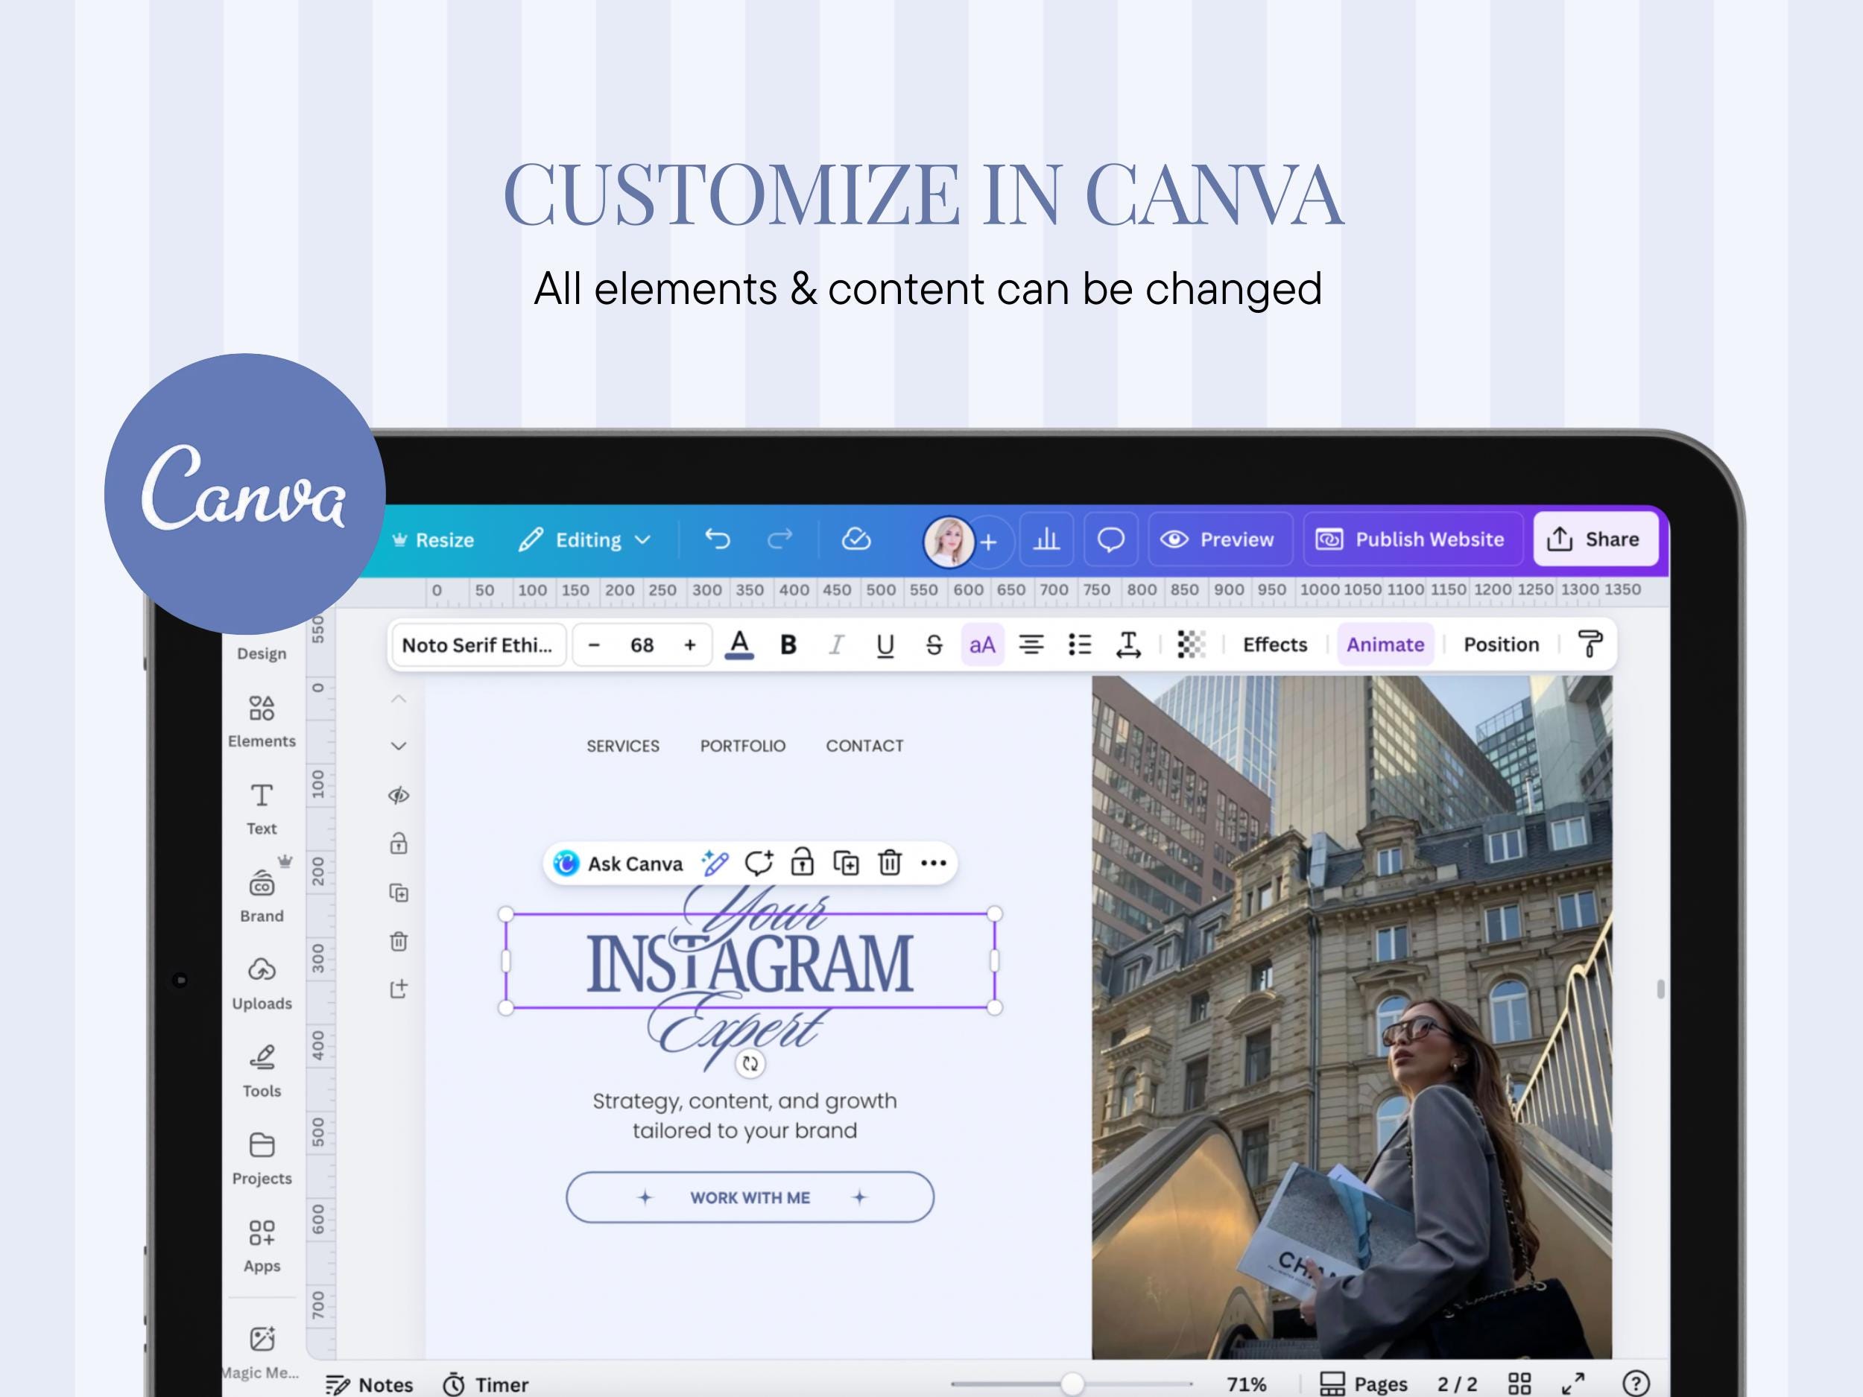Click the cloud save status icon

855,539
